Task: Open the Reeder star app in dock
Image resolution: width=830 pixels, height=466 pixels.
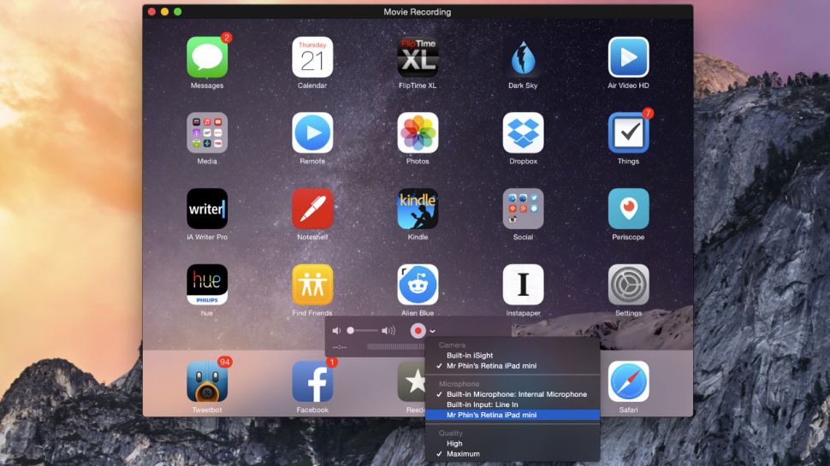Action: [x=412, y=381]
